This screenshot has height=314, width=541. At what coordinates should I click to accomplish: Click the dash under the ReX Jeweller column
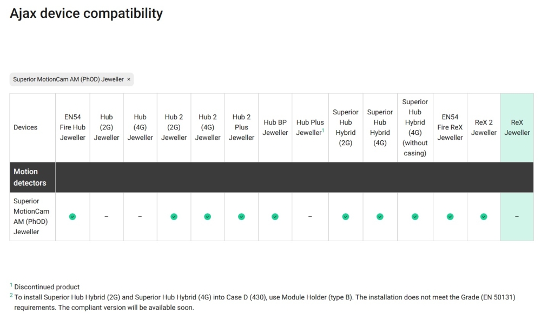click(517, 217)
